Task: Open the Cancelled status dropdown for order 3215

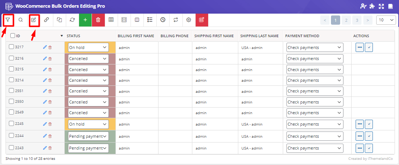Action: (x=88, y=70)
